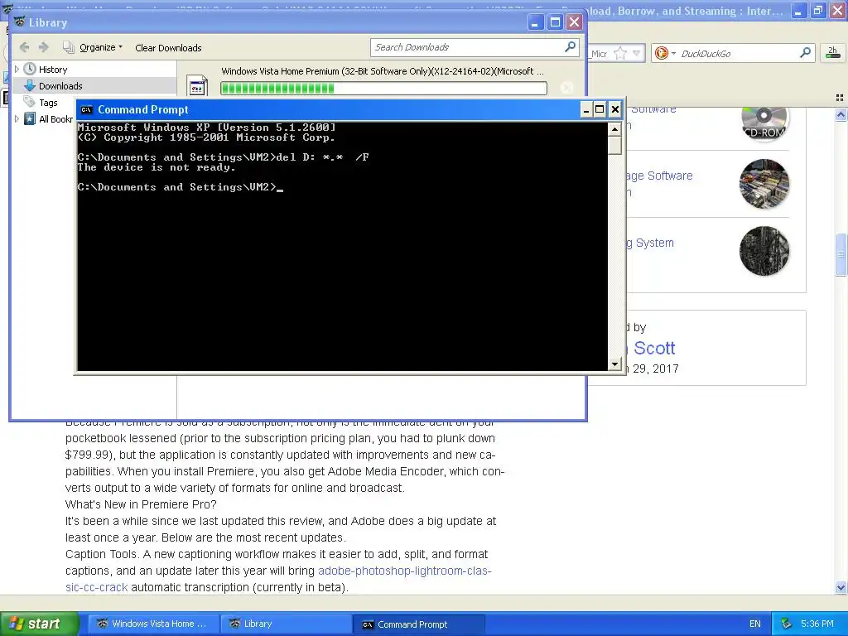This screenshot has width=848, height=636.
Task: Open the ...g System collection thumbnail
Action: point(764,251)
